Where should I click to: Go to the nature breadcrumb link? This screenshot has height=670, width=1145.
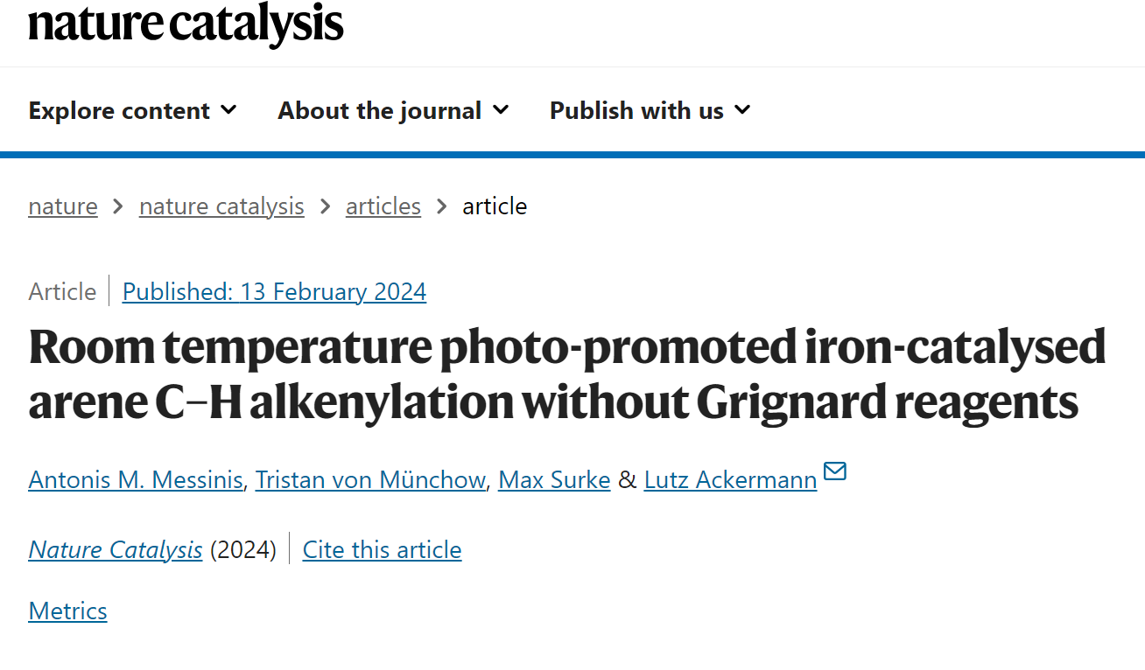(x=63, y=206)
